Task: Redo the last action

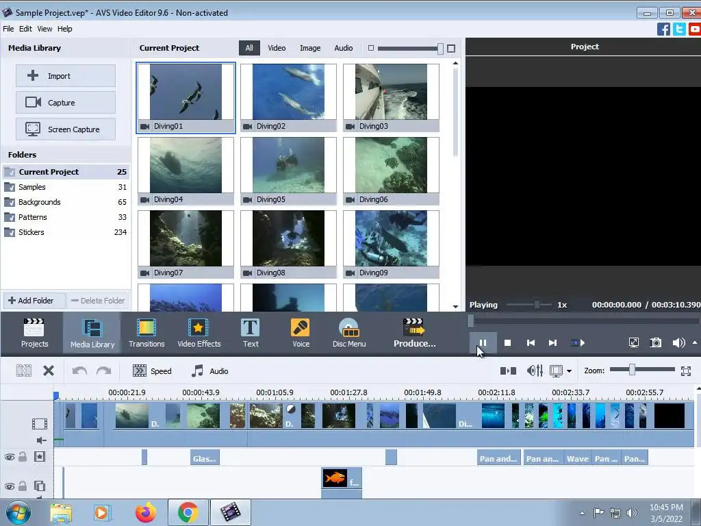Action: pyautogui.click(x=104, y=371)
